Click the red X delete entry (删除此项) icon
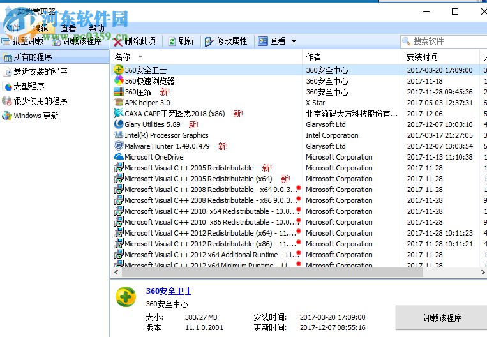Screen dimensions: 487x337 point(117,41)
